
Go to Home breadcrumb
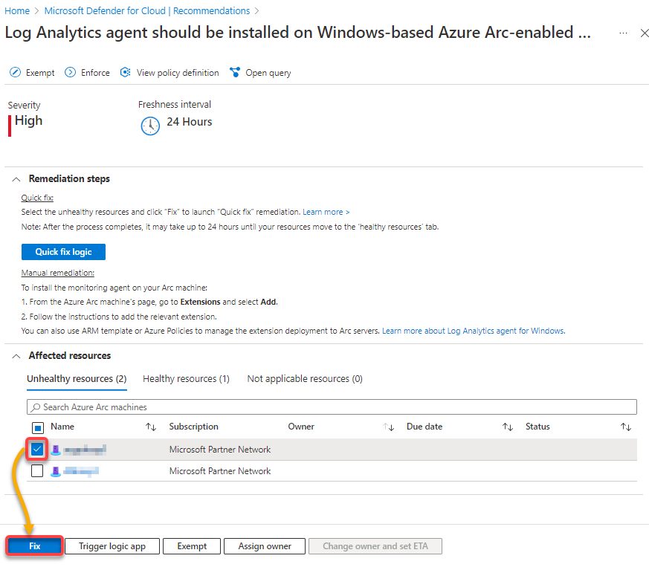pyautogui.click(x=17, y=10)
